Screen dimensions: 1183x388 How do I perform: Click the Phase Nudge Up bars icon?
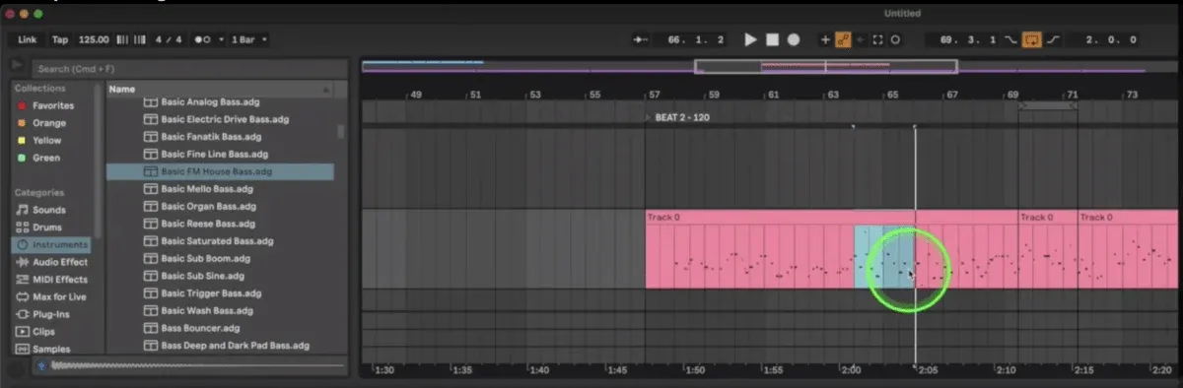tap(139, 39)
